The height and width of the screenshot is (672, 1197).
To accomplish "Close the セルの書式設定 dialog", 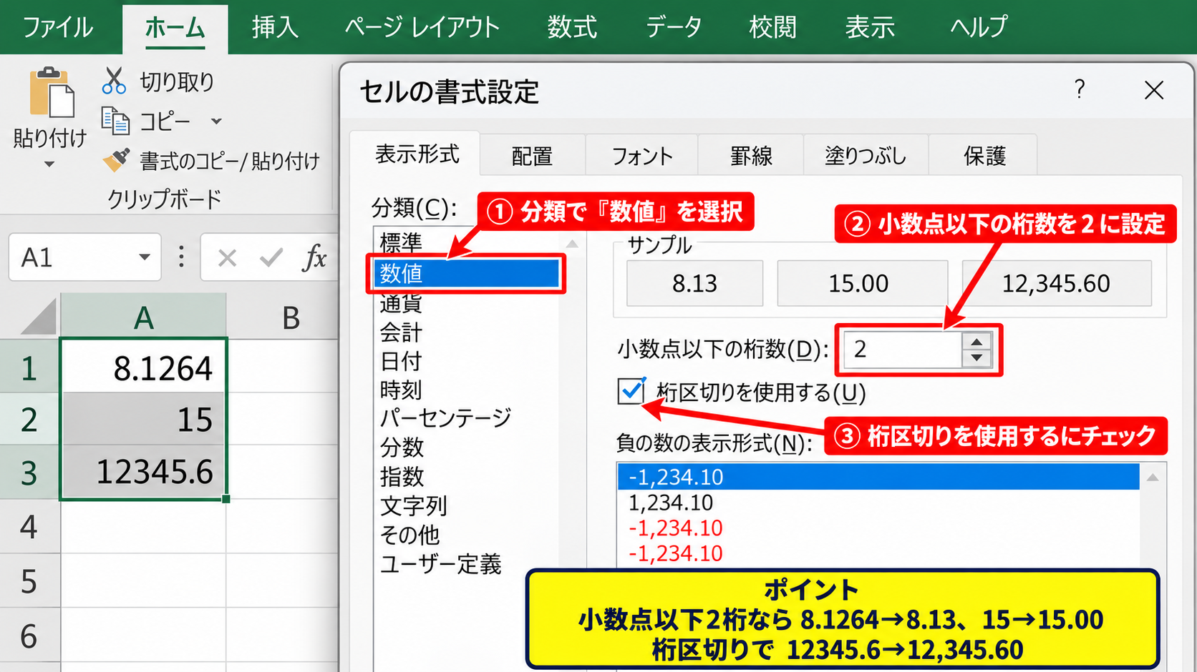I will pyautogui.click(x=1154, y=90).
